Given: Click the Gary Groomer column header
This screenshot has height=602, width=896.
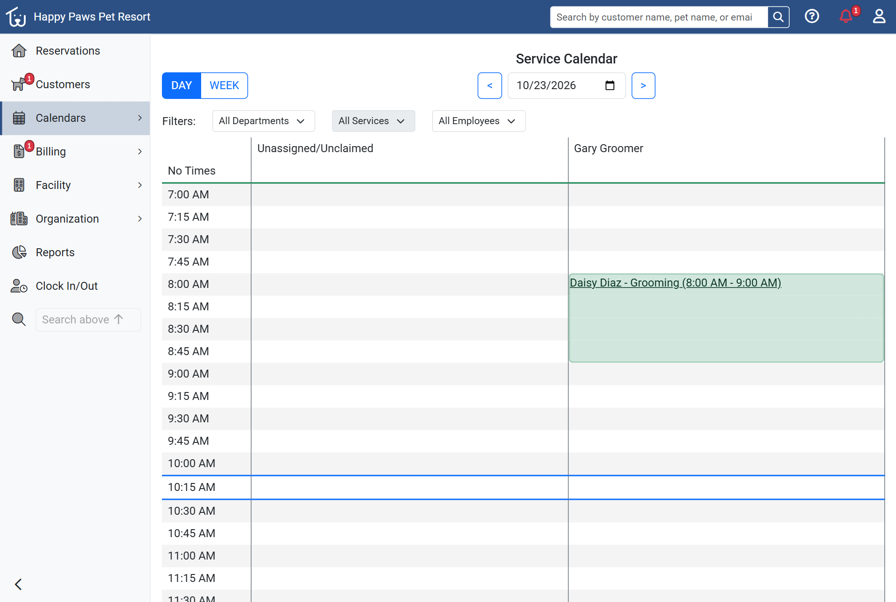Looking at the screenshot, I should click(x=609, y=148).
